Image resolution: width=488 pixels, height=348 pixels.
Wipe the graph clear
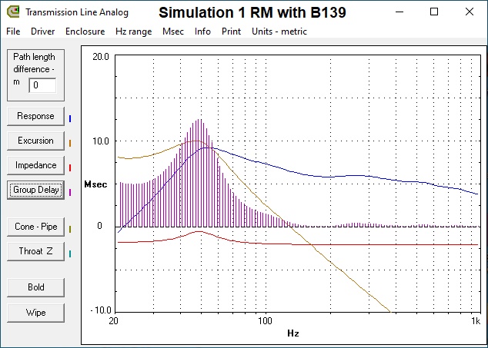[35, 313]
